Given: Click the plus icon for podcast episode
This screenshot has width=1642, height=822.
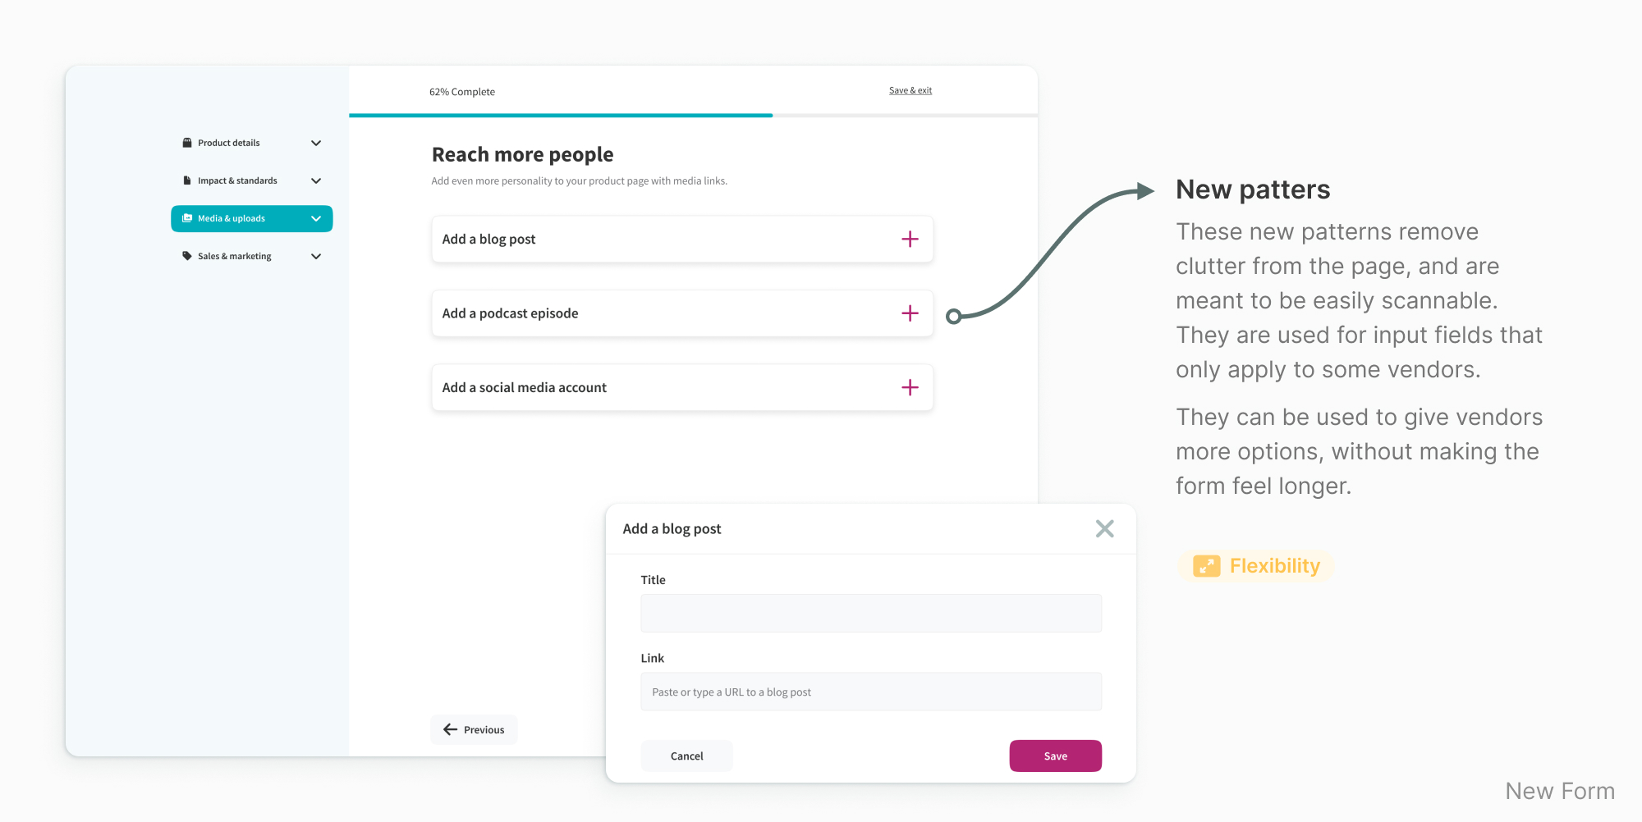Looking at the screenshot, I should pos(910,313).
